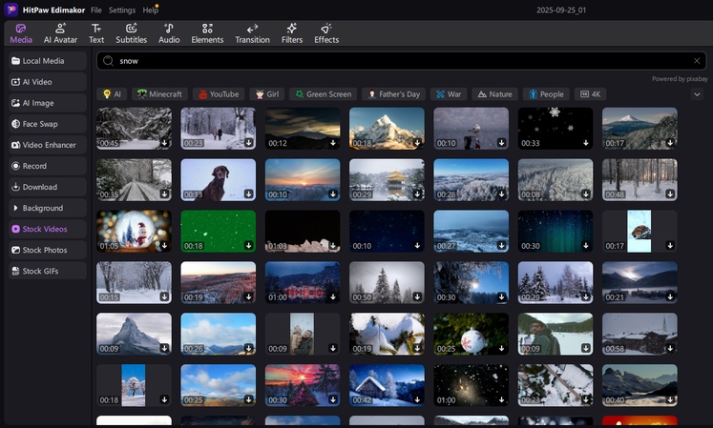Open Local Media in sidebar

tap(48, 61)
